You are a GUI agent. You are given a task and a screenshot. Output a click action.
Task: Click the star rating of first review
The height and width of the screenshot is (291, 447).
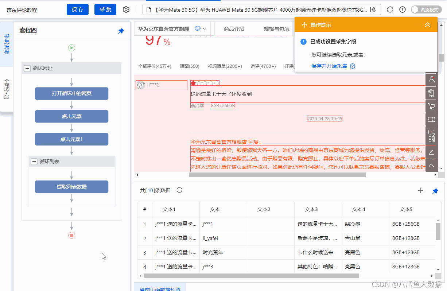205,83
